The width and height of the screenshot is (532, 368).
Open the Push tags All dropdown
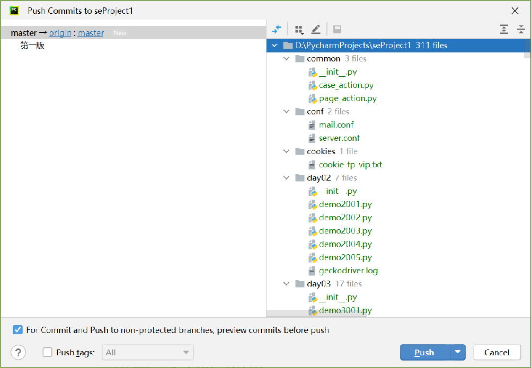148,353
